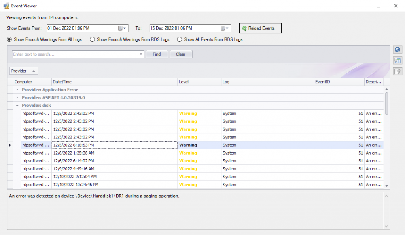The image size is (405, 235).
Task: Select the copy-to-table icon on the right sidebar
Action: click(397, 60)
